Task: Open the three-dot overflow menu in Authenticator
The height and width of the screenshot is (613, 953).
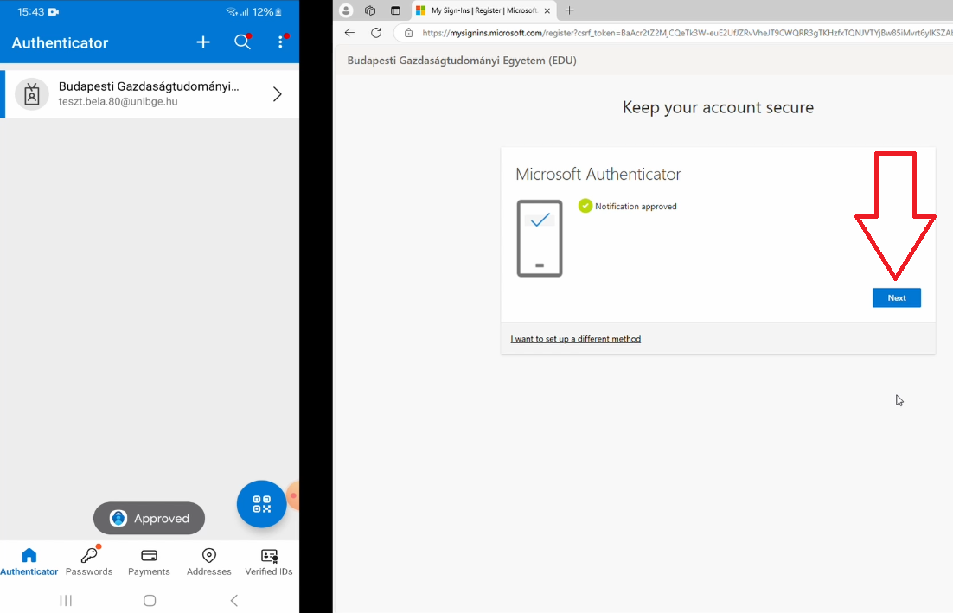Action: click(x=280, y=42)
